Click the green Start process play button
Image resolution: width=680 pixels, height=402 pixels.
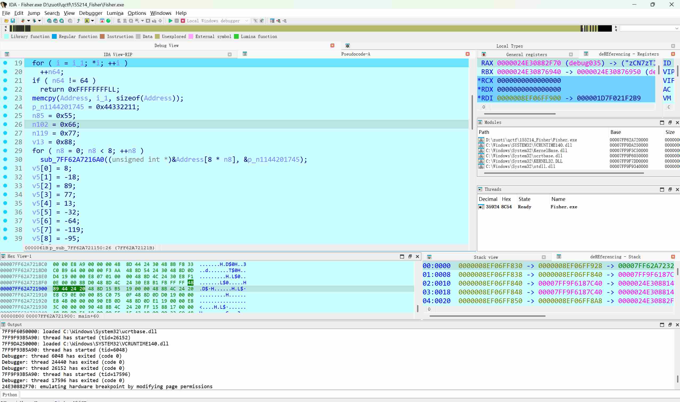pos(170,21)
